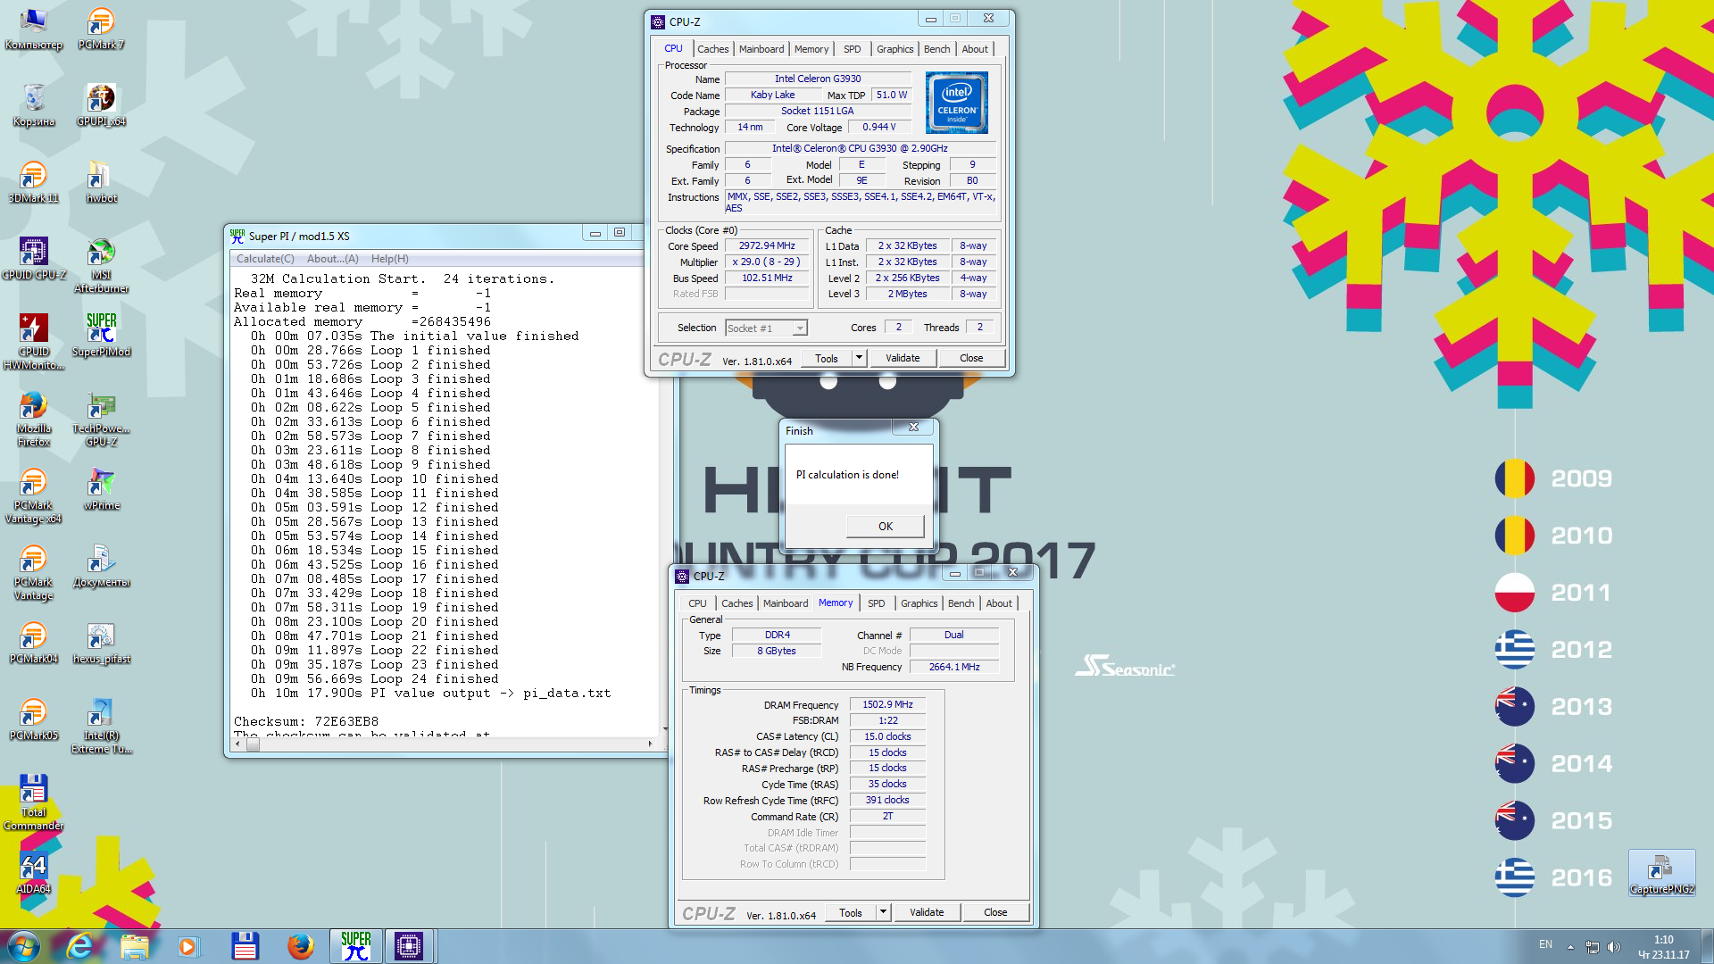
Task: Expand Tools dropdown arrow in top CPU-Z
Action: (x=859, y=358)
